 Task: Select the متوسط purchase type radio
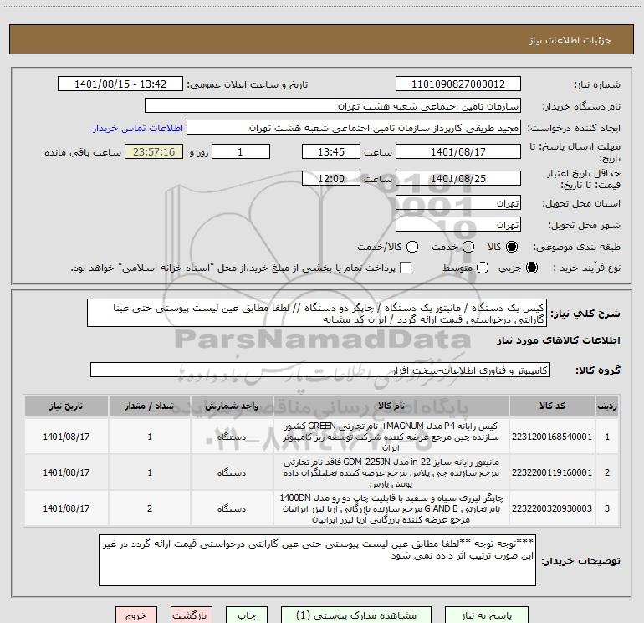tap(483, 268)
